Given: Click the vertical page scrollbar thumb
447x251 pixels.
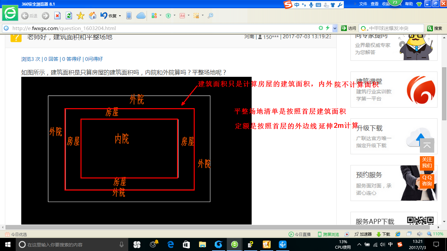Looking at the screenshot, I should (444, 93).
